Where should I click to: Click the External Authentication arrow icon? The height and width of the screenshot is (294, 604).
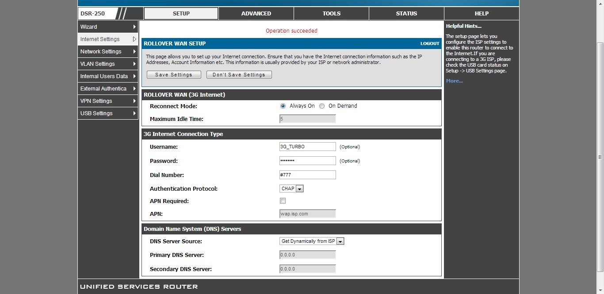pyautogui.click(x=134, y=89)
